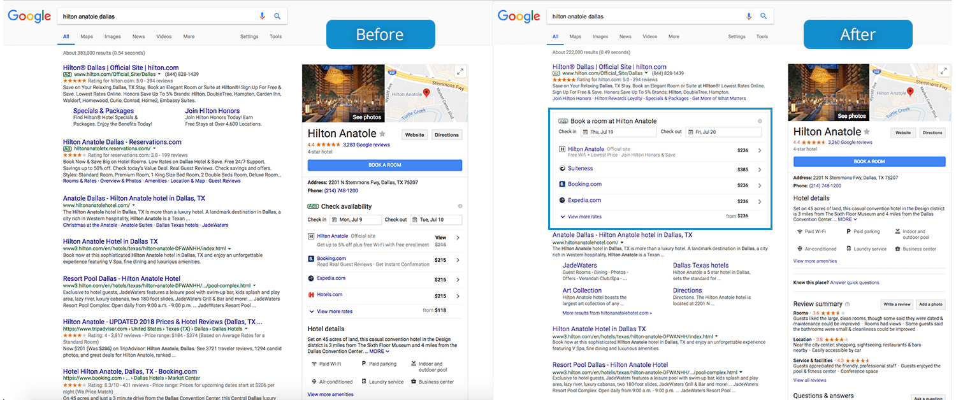Click Write a review button
This screenshot has width=956, height=400.
click(x=897, y=304)
